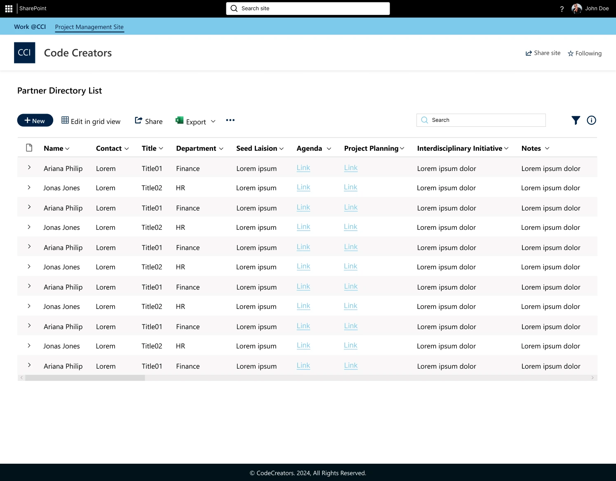616x481 pixels.
Task: Click the Excel Export icon
Action: tap(179, 120)
